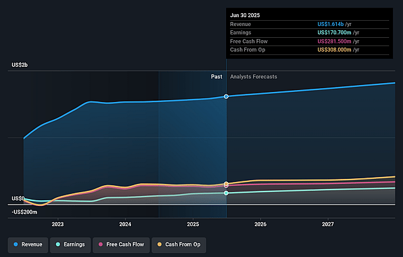Click the Free Cash Flow label in tooltip
This screenshot has width=403, height=257.
[x=249, y=42]
